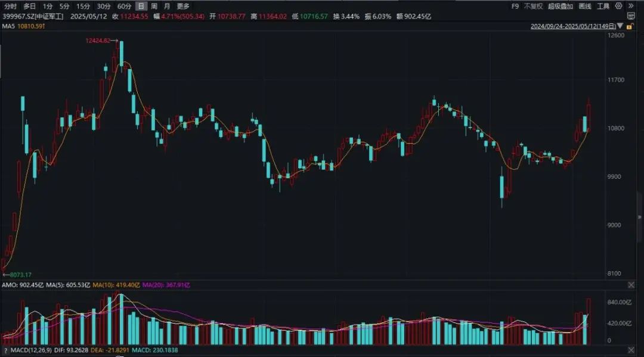Screen dimensions: 644x357
Task: Click the F9 button
Action: (x=515, y=6)
